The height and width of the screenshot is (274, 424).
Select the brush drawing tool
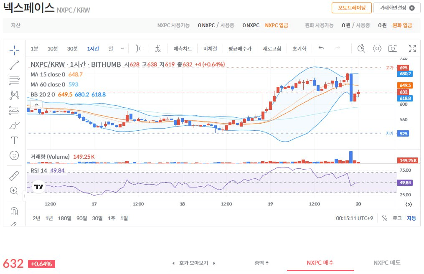click(14, 125)
